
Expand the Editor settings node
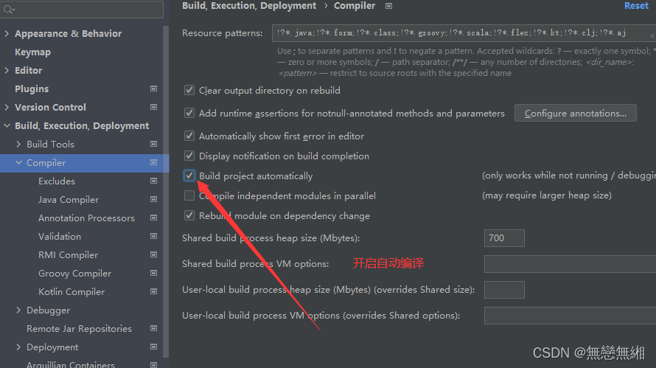pyautogui.click(x=7, y=70)
